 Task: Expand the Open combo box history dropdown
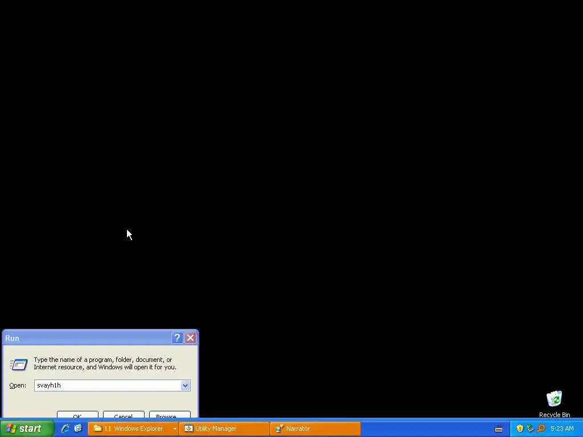[x=185, y=385]
